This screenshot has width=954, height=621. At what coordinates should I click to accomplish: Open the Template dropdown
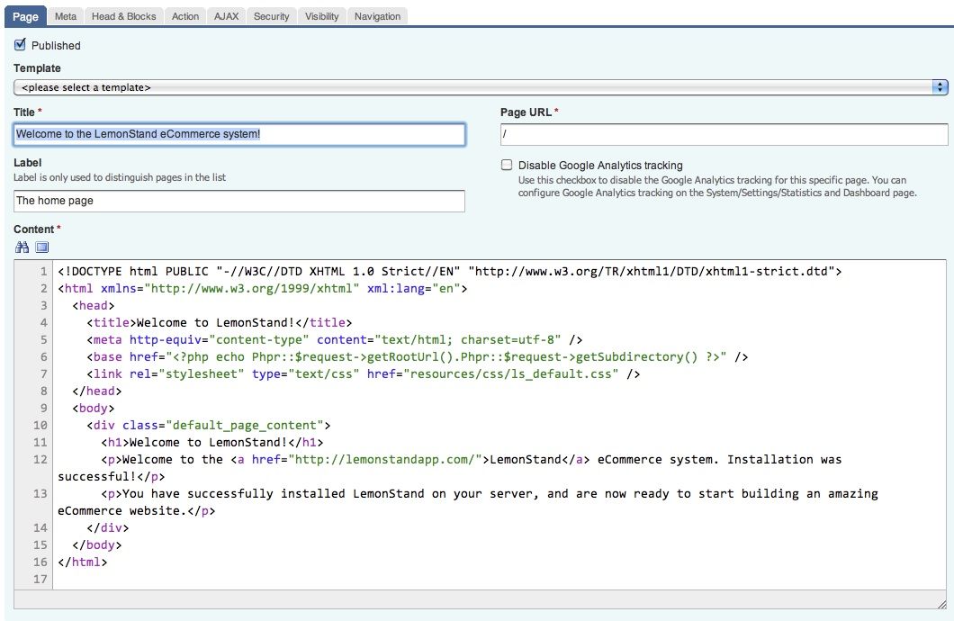click(450, 87)
